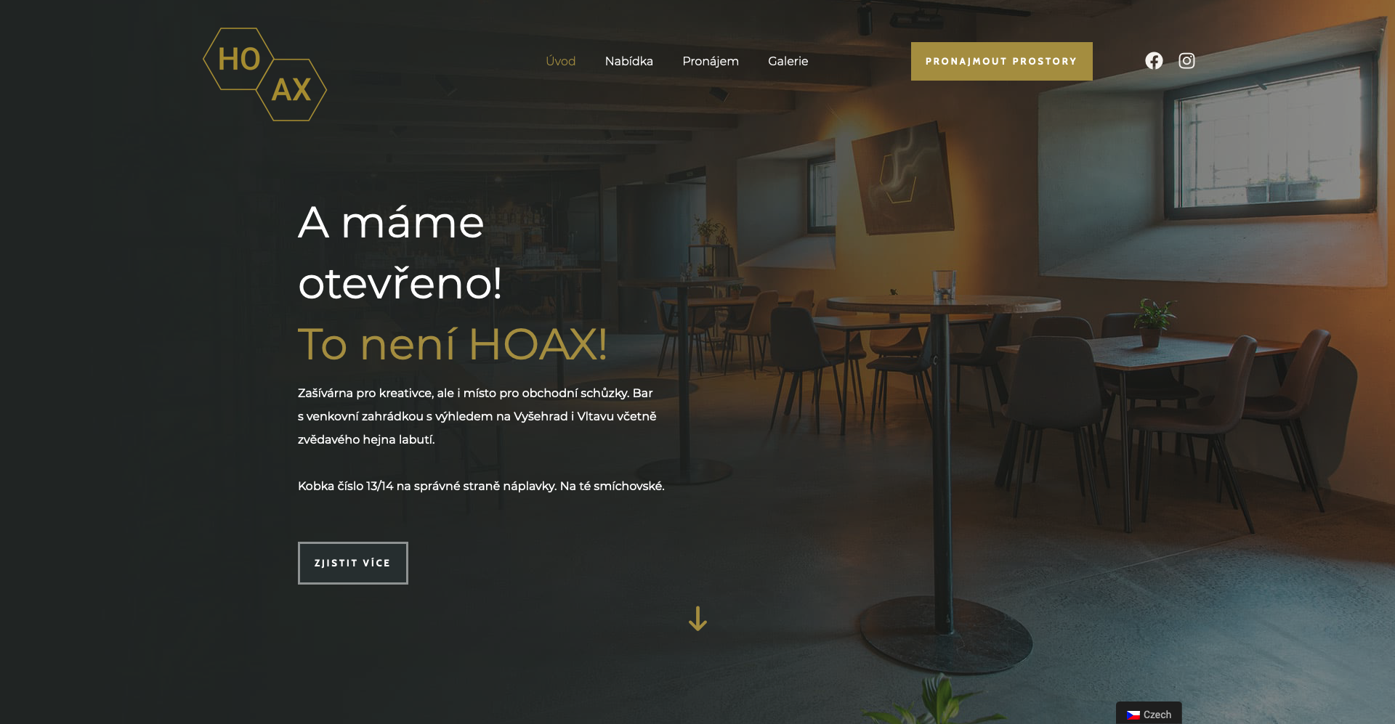Screen dimensions: 1395x724
Task: Select Pronájem in the navigation
Action: [x=711, y=61]
